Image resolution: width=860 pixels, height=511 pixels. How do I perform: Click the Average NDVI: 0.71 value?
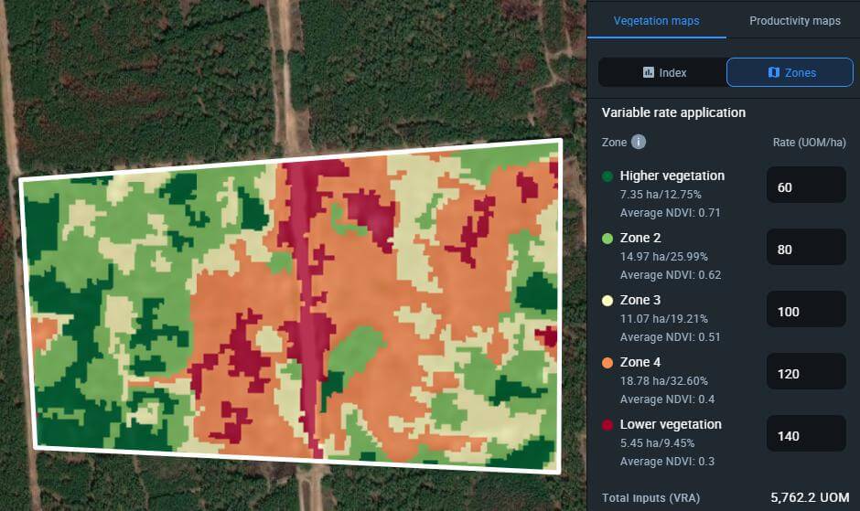coord(671,213)
